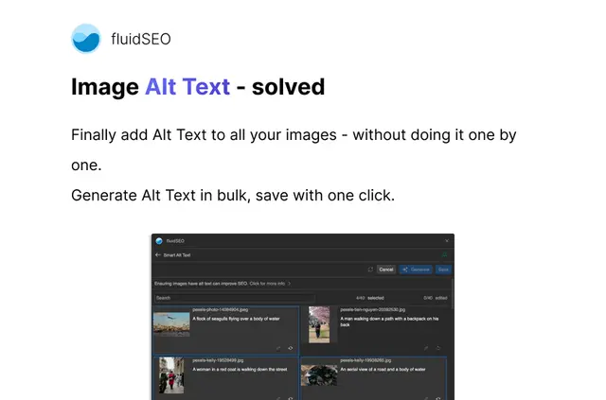Screen dimensions: 606x400
Task: Click 'A flock of seagulls flying' alt text
Action: (x=236, y=319)
